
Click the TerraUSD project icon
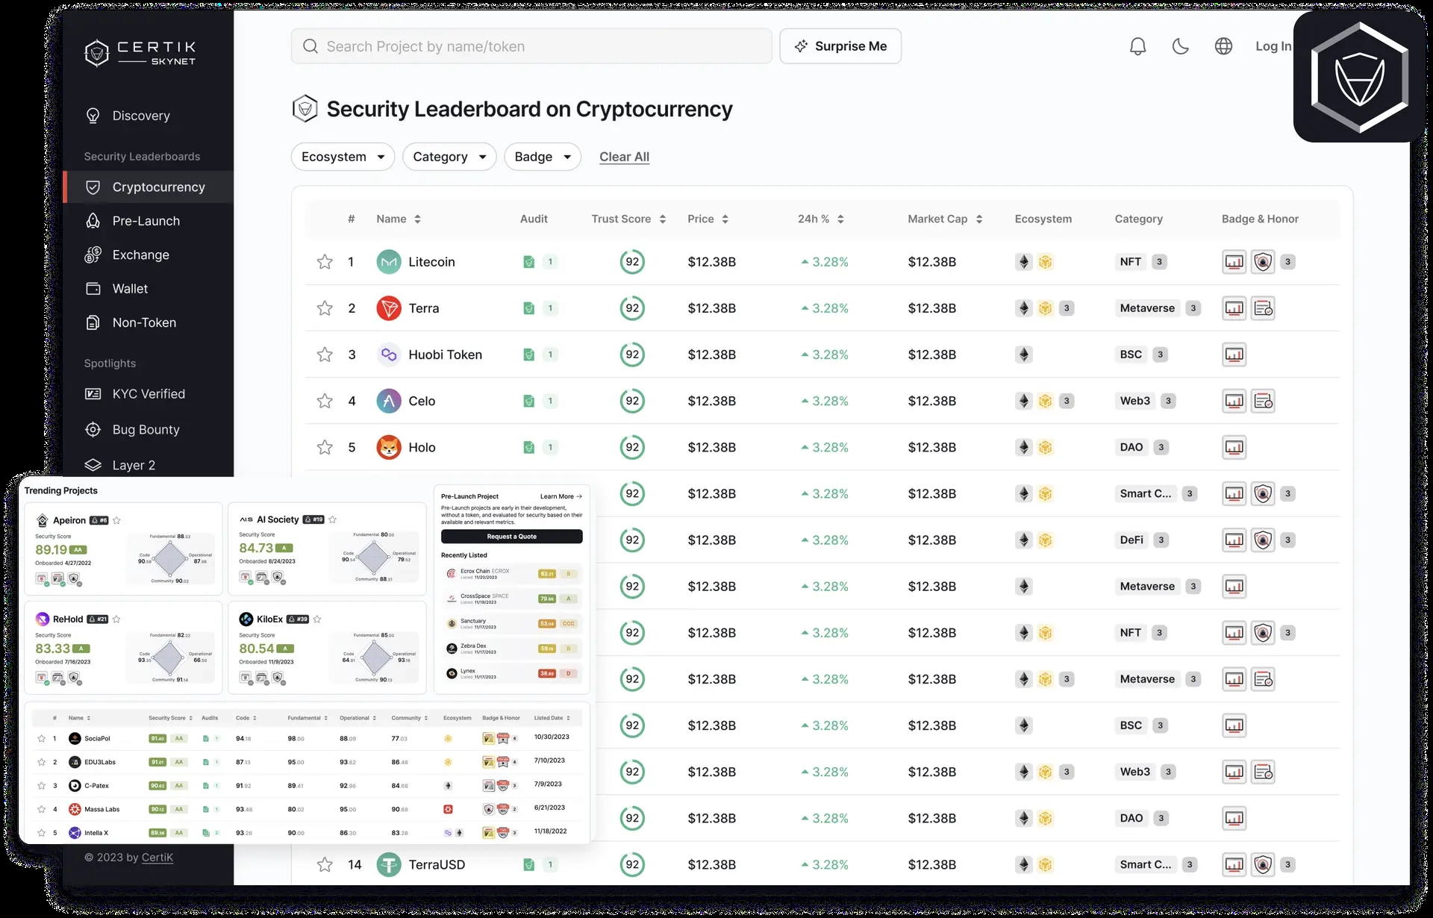[x=389, y=864]
